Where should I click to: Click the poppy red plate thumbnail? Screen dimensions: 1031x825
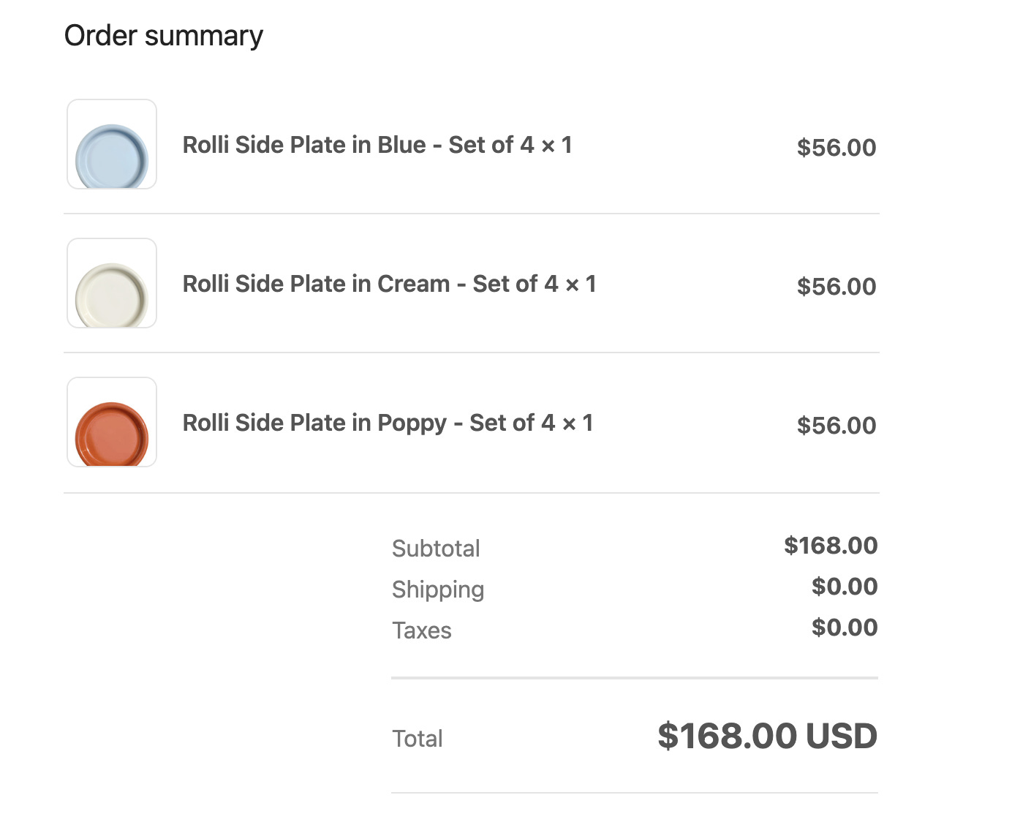(112, 423)
